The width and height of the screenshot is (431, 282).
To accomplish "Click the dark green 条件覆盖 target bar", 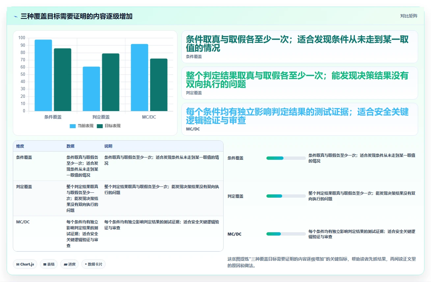I will point(63,80).
